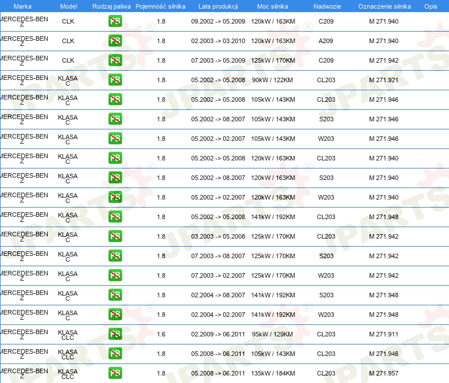Image resolution: width=449 pixels, height=383 pixels.
Task: Click the Rodzaj paliwa column header
Action: pos(111,6)
